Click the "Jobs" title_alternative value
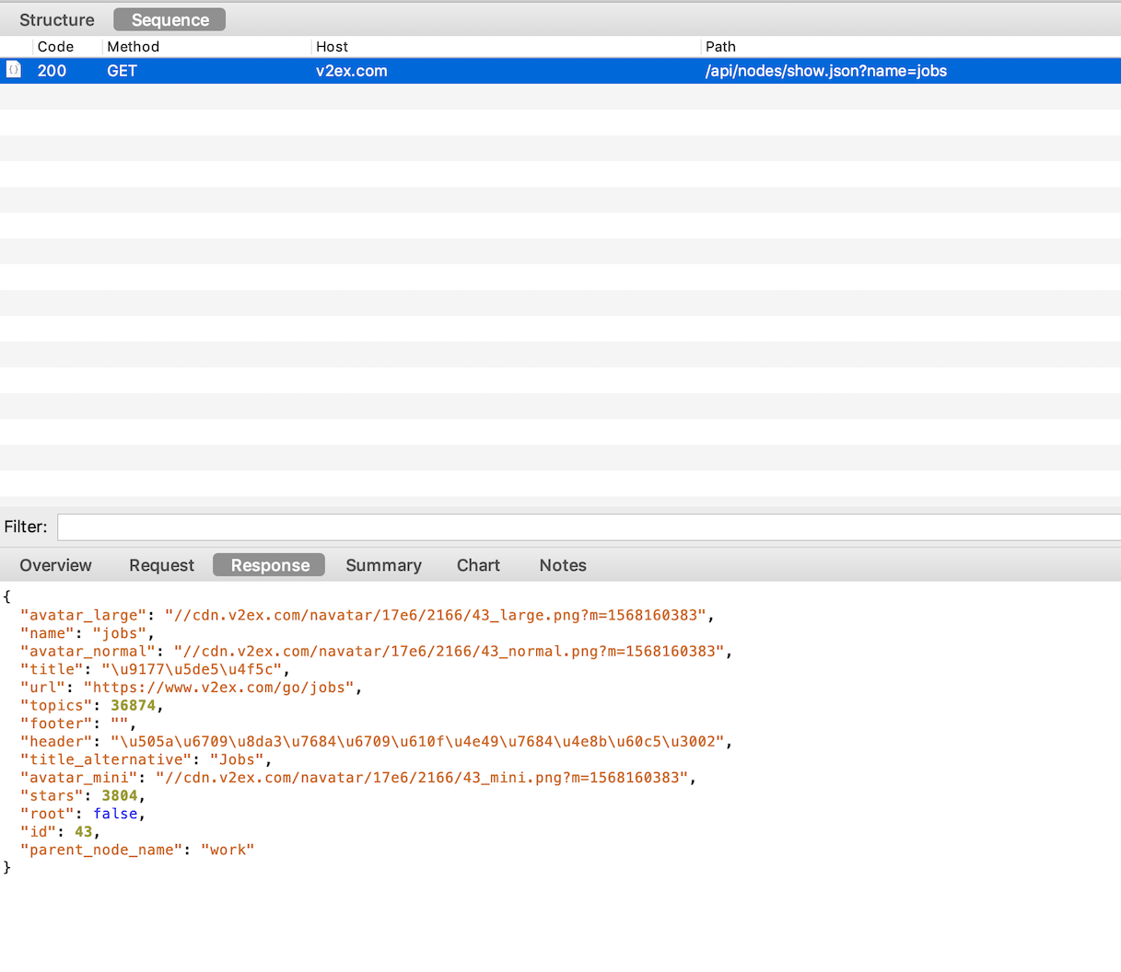Screen dimensions: 1121x972 pyautogui.click(x=238, y=759)
